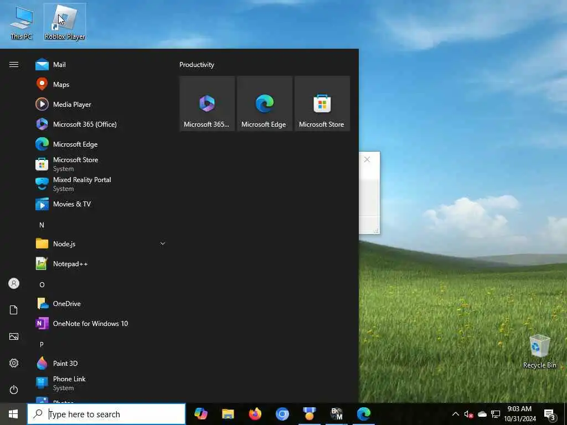This screenshot has width=567, height=425.
Task: Open the BM app on taskbar
Action: (x=336, y=414)
